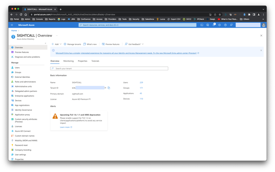Open the SOC2 bookmark
This screenshot has height=172, width=275.
(x=187, y=19)
